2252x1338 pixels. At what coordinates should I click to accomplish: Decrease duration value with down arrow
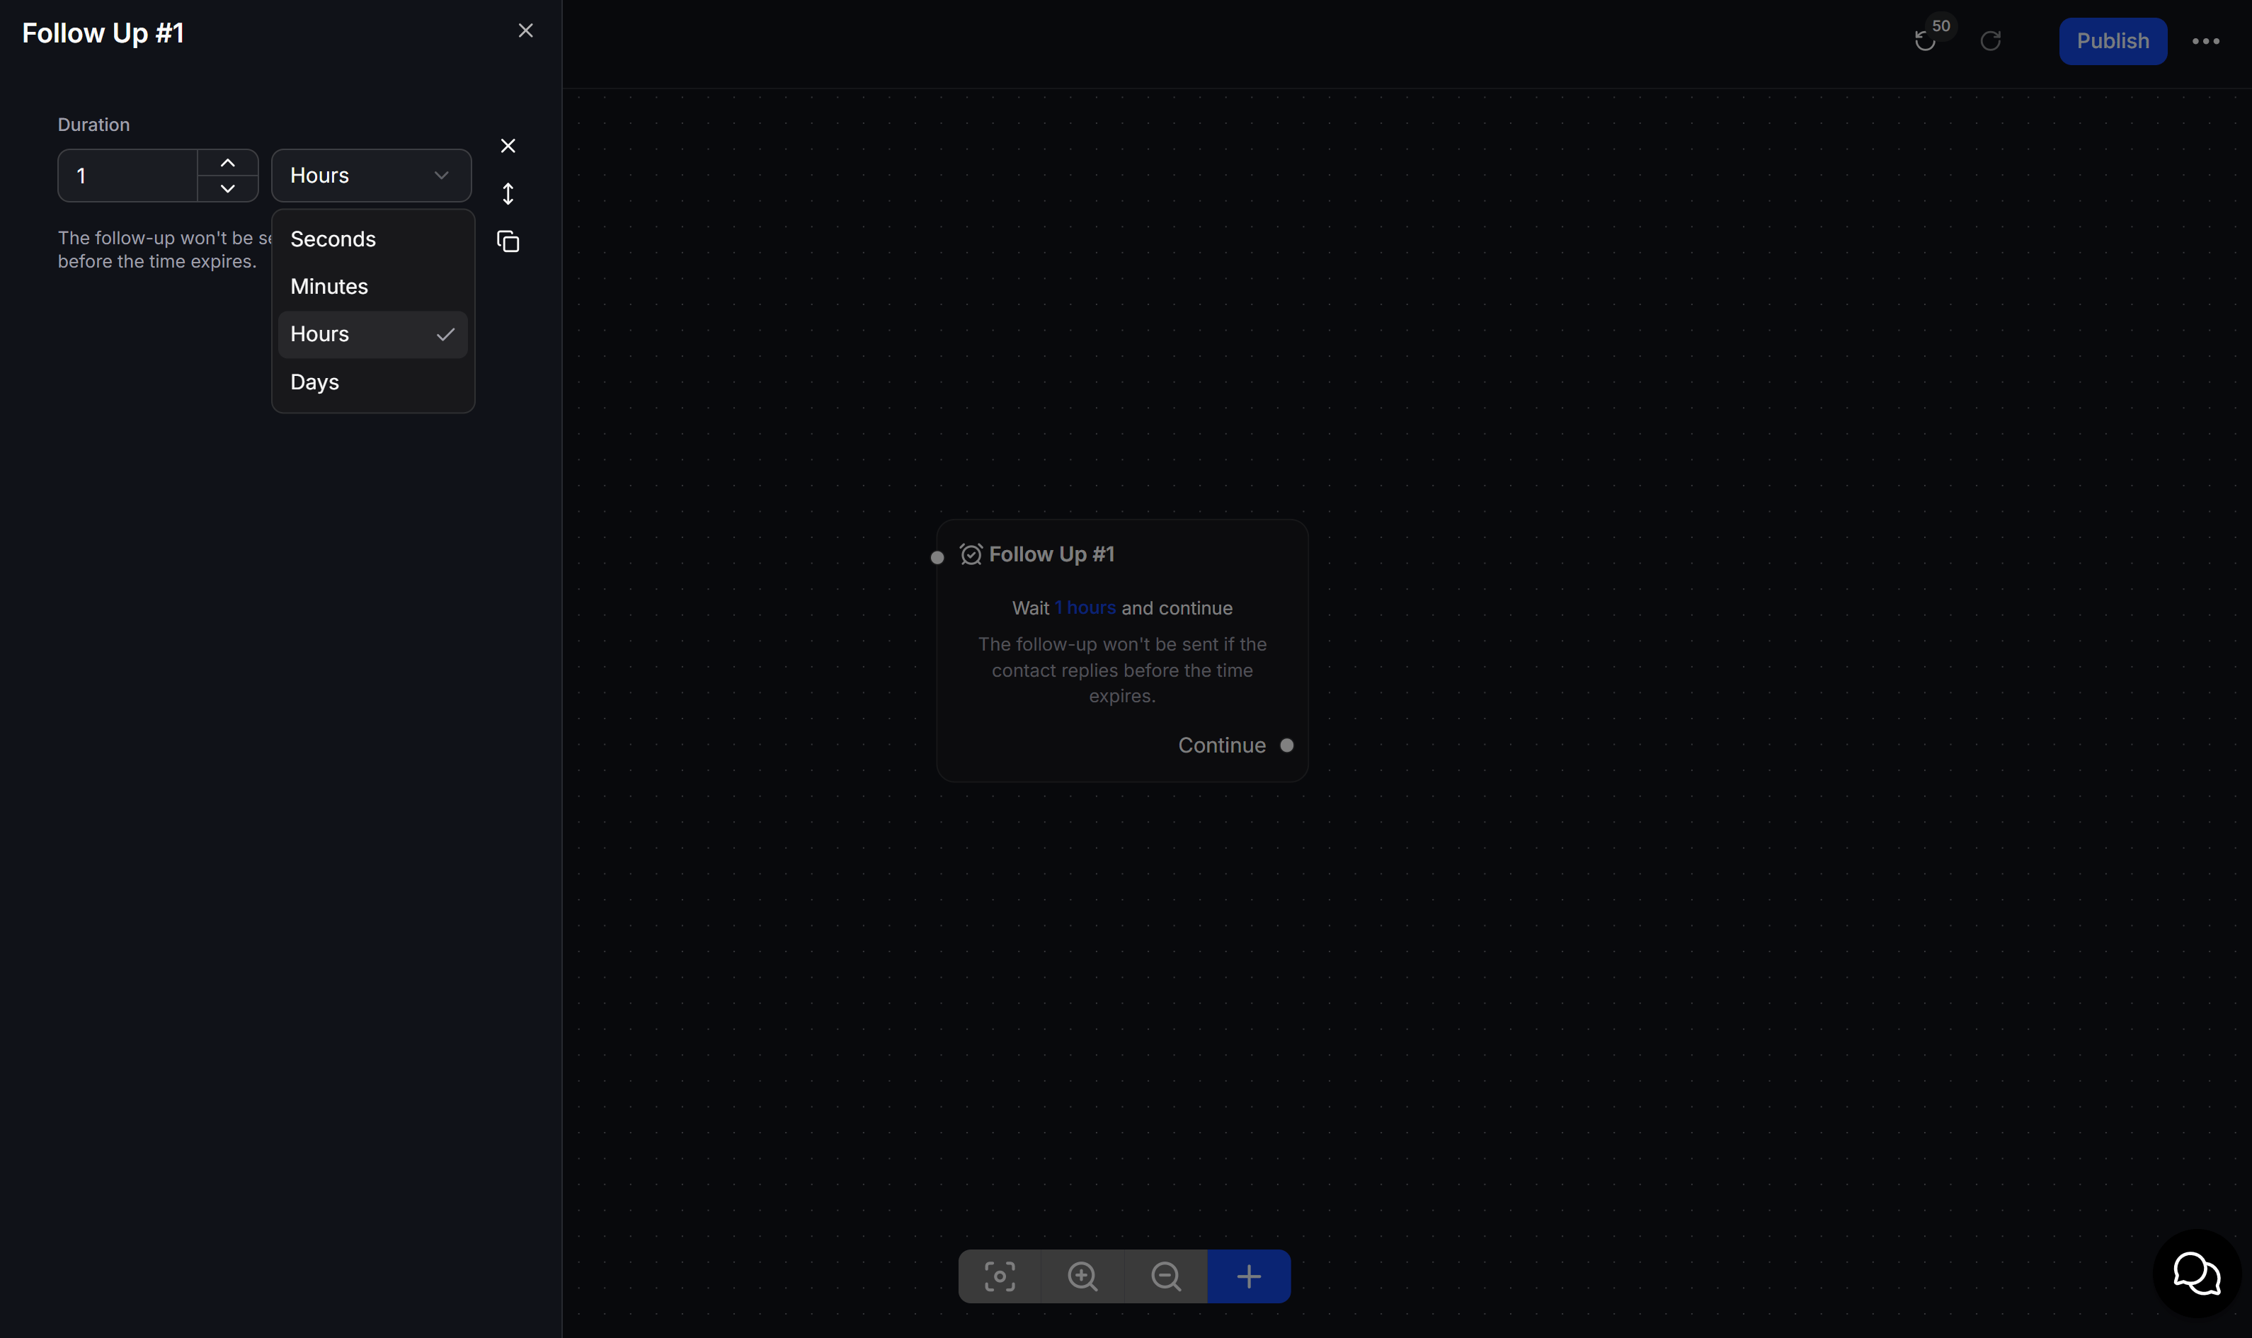pyautogui.click(x=228, y=188)
